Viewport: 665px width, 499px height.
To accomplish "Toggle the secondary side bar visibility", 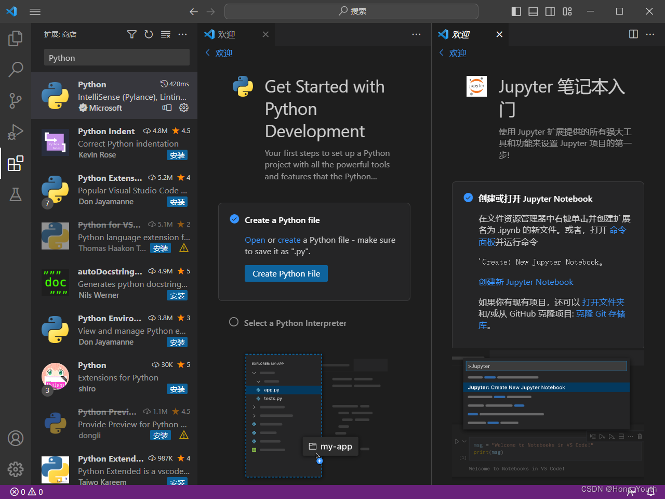I will point(550,11).
